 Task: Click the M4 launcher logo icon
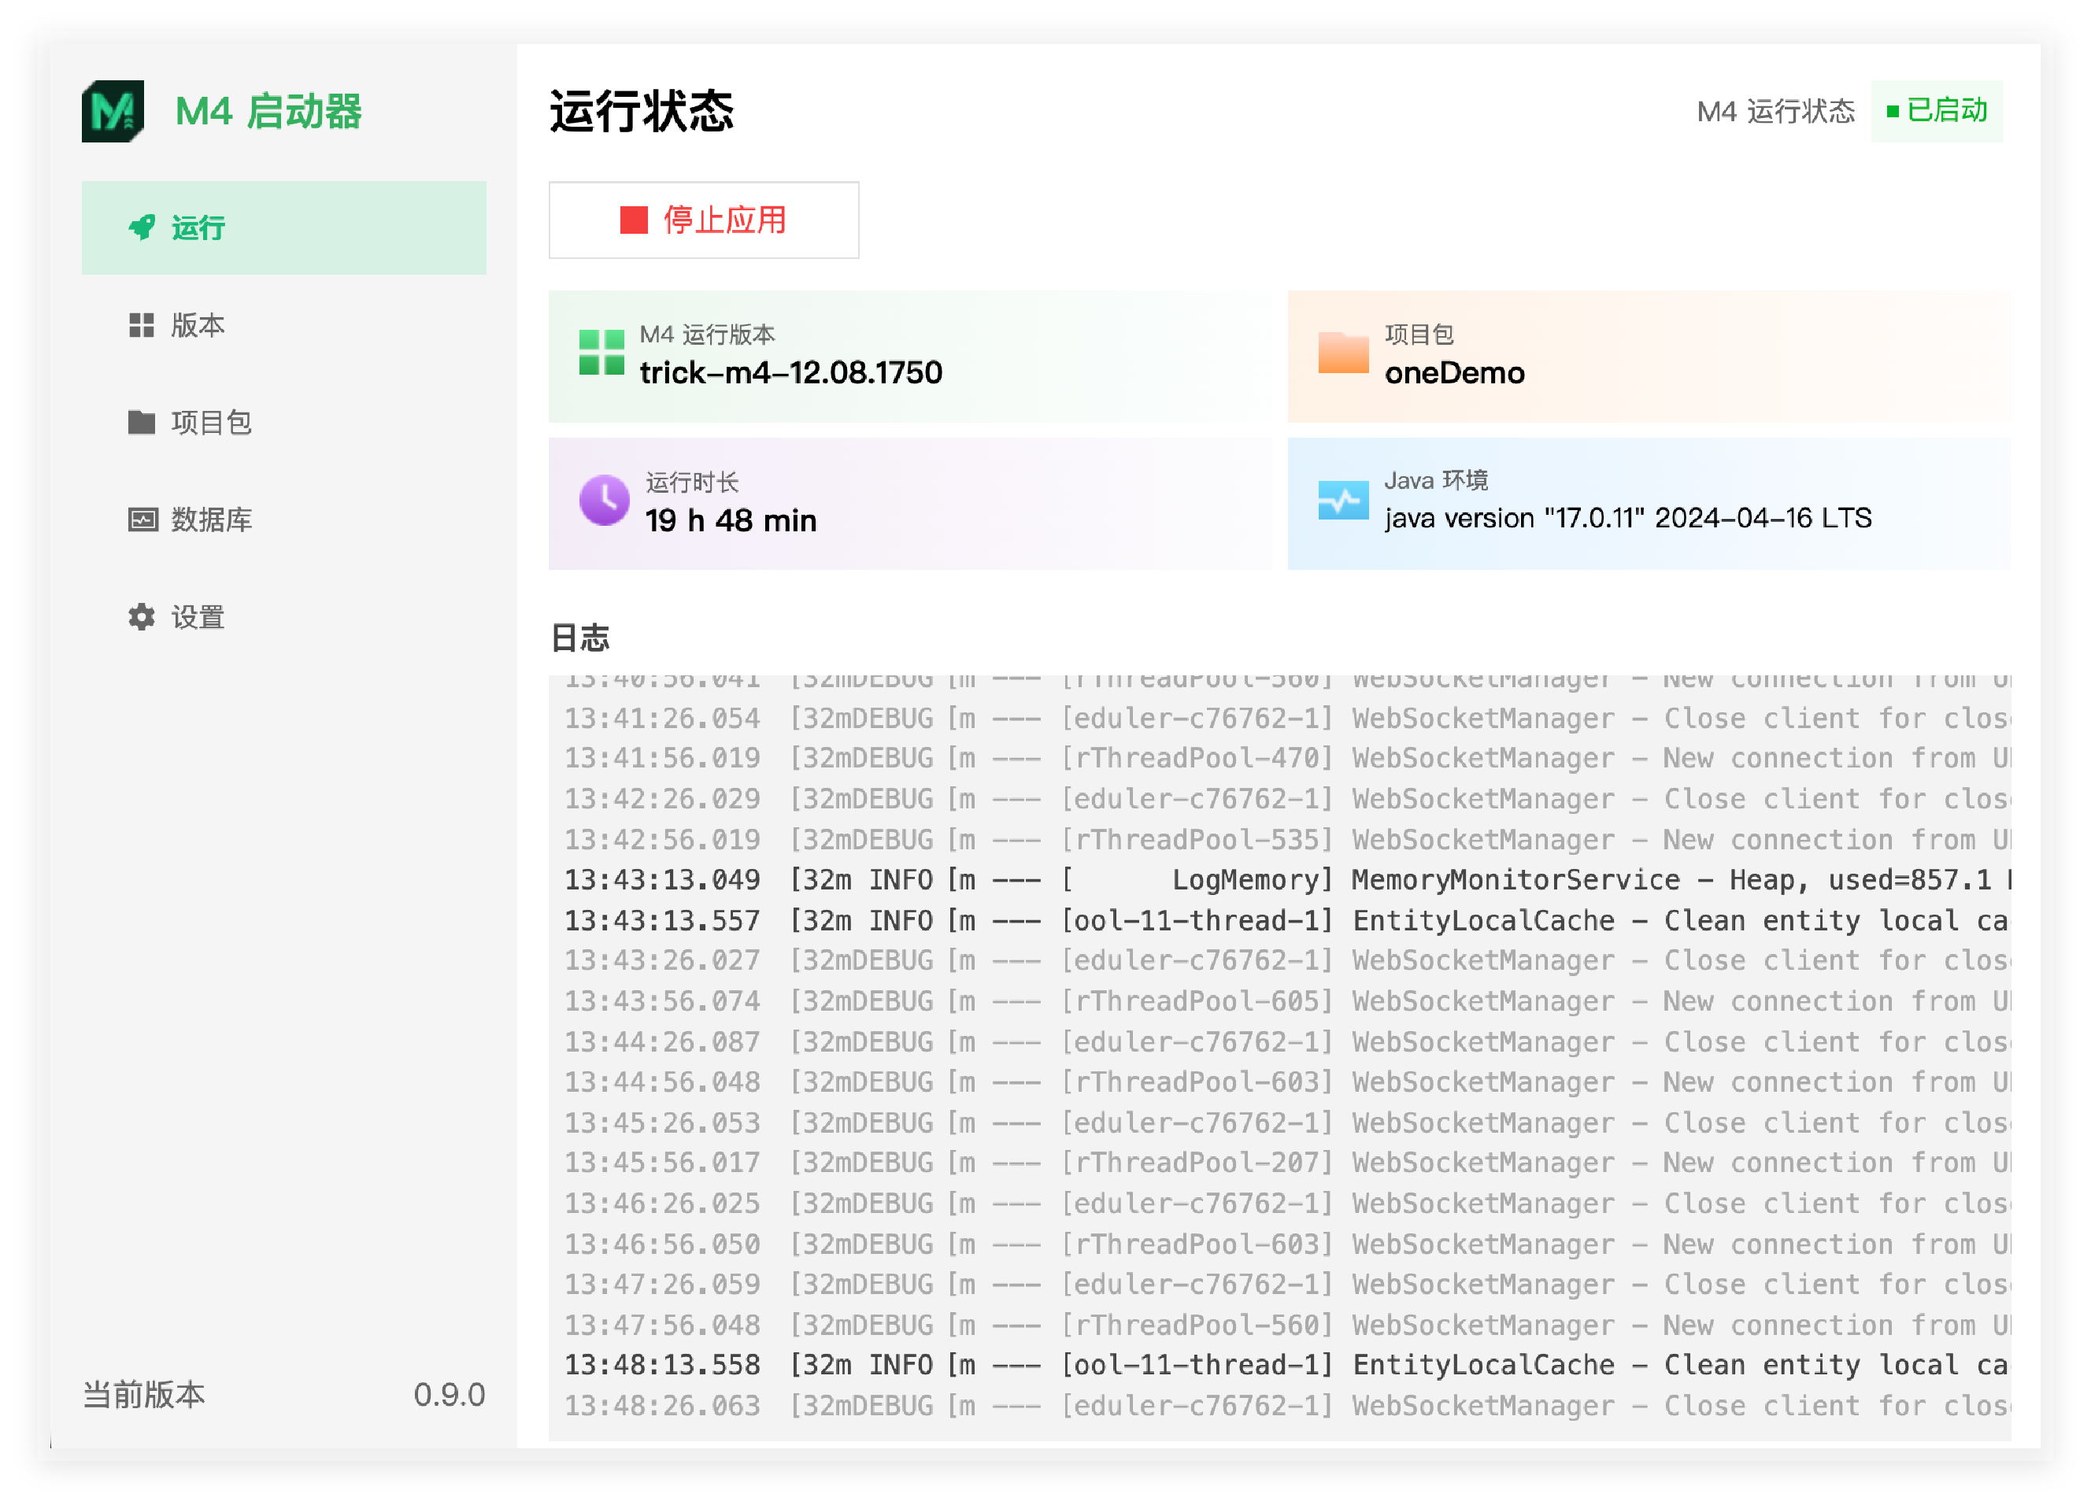[x=113, y=112]
